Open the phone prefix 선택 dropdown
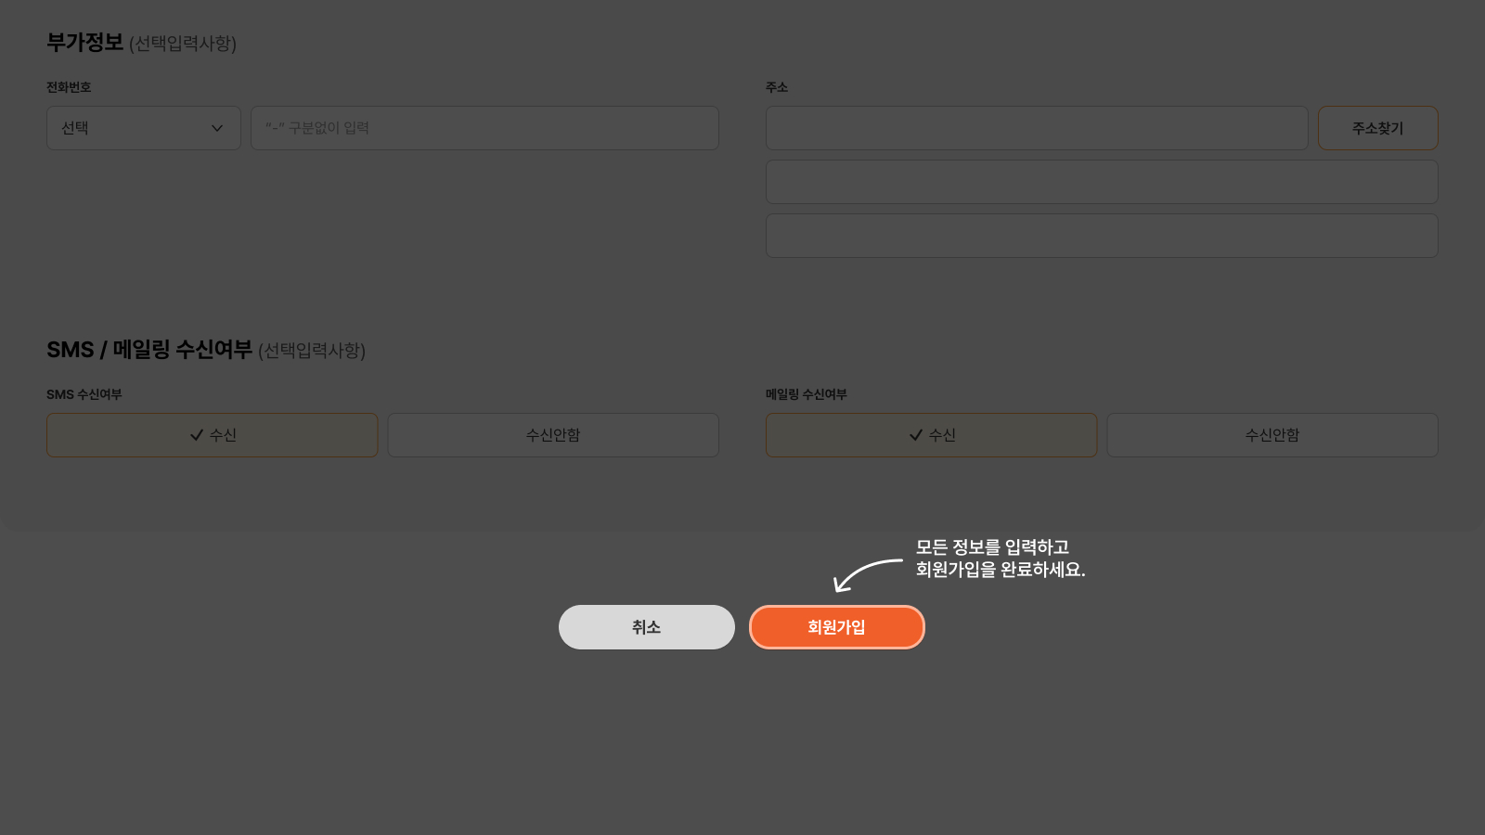The width and height of the screenshot is (1485, 835). (143, 128)
